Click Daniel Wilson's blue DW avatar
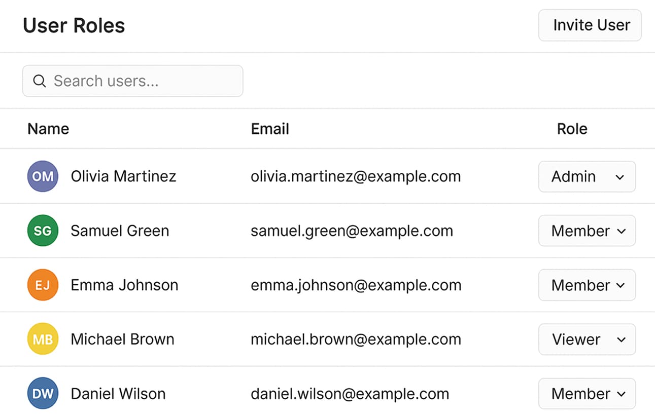 (x=43, y=394)
